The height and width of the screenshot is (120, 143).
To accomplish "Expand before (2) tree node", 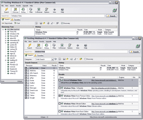I will 6,56.
